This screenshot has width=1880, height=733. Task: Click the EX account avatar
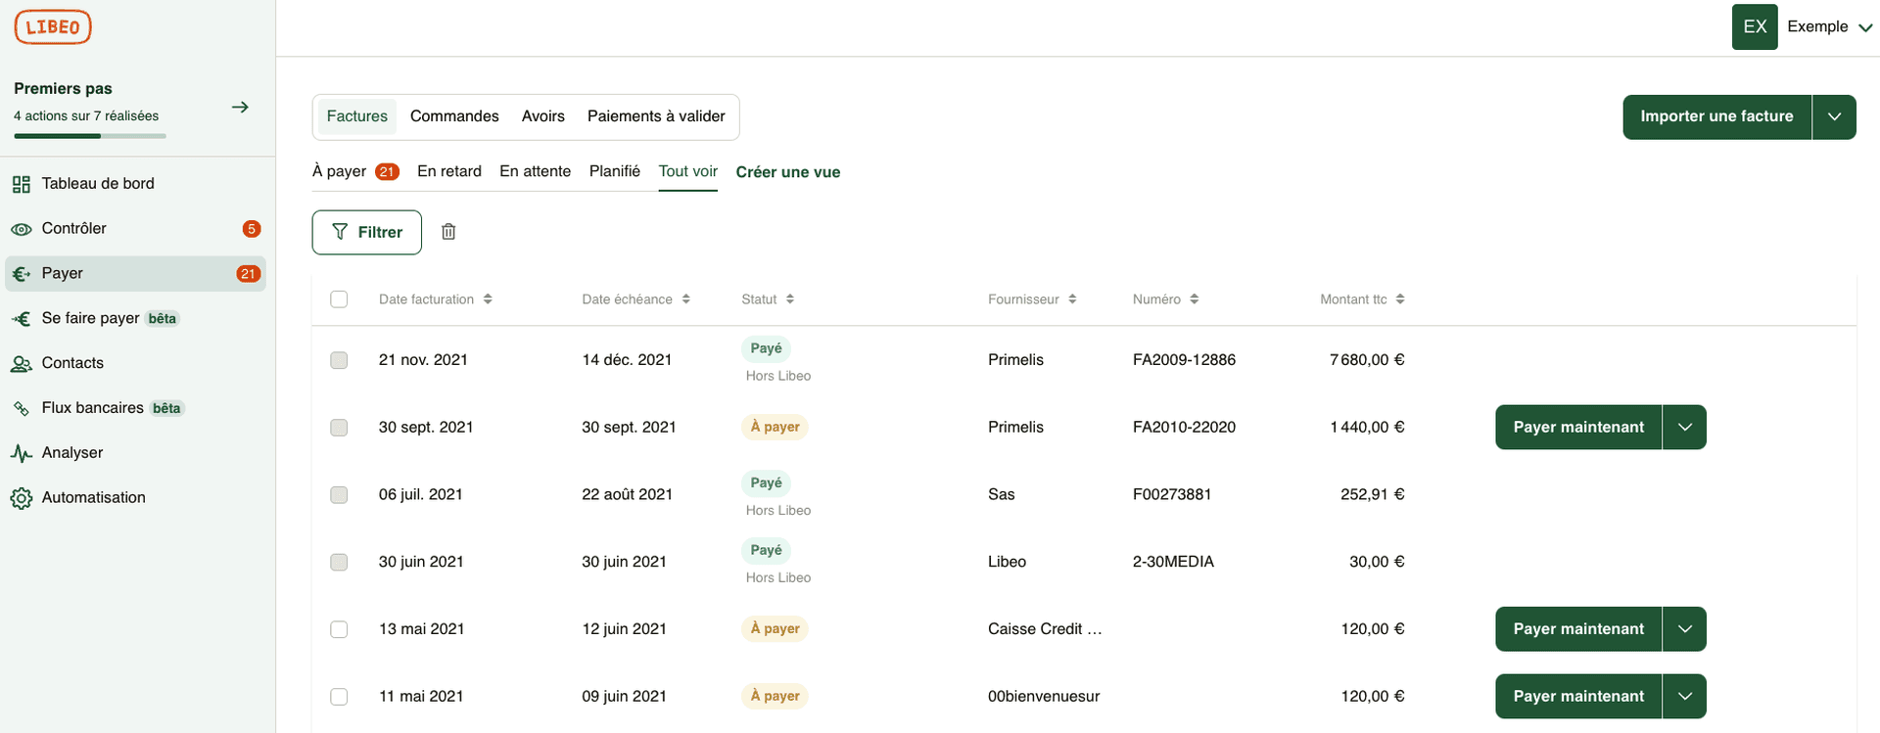(x=1755, y=27)
